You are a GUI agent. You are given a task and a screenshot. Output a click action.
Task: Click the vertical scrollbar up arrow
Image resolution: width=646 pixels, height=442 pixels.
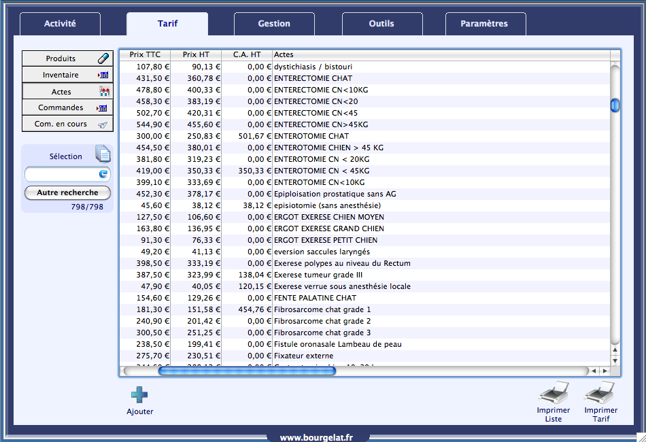point(615,350)
